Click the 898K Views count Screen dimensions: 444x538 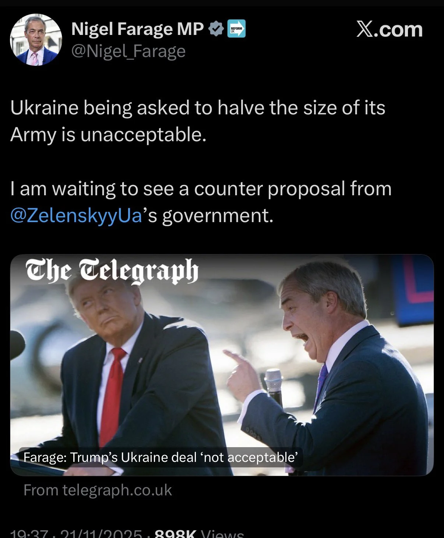(x=199, y=534)
